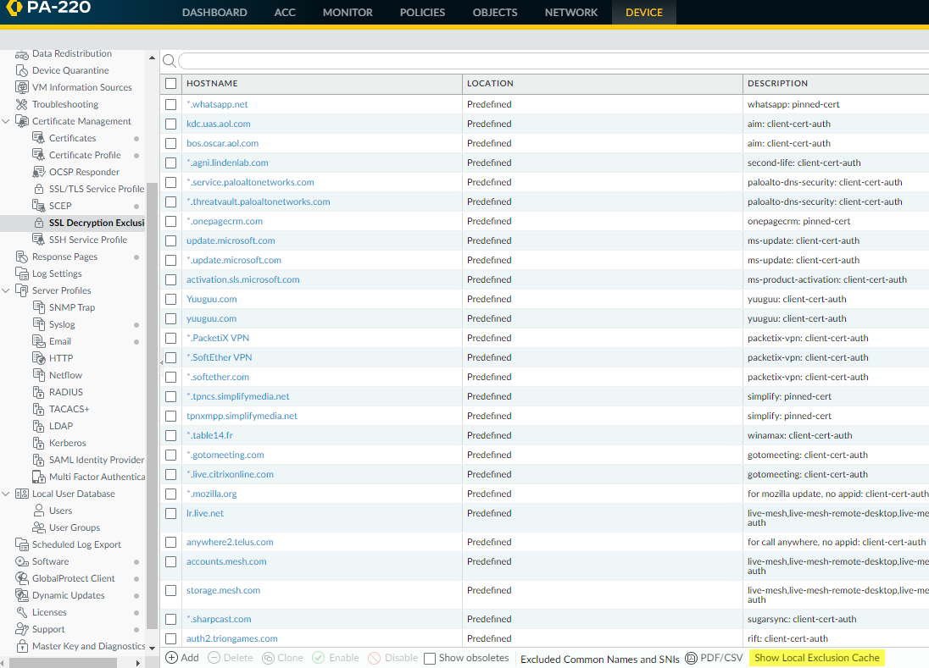Click the PDF/CSV export icon

pyautogui.click(x=691, y=658)
